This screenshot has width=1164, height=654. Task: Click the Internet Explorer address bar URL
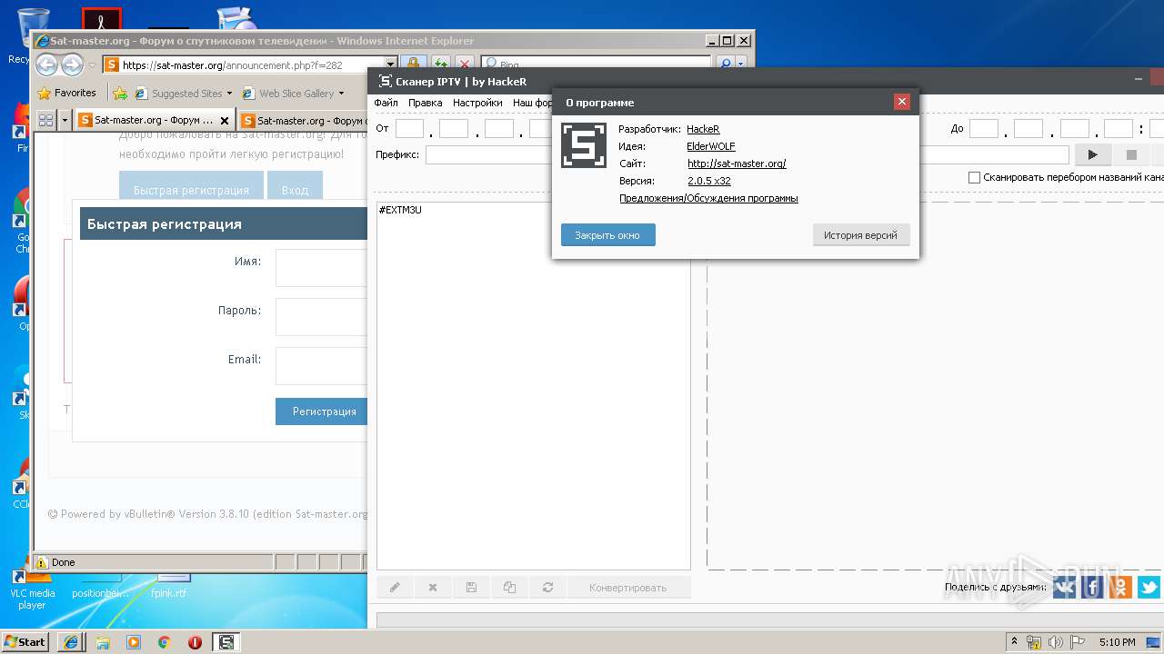[232, 65]
